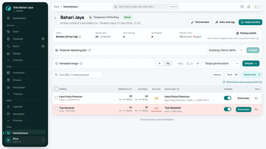Click the back arrow beside Bahari Jaya
The width and height of the screenshot is (266, 149).
pyautogui.click(x=56, y=18)
